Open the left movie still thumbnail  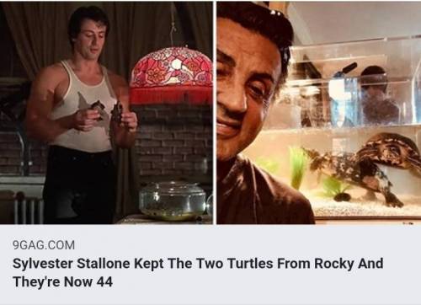[x=106, y=113]
